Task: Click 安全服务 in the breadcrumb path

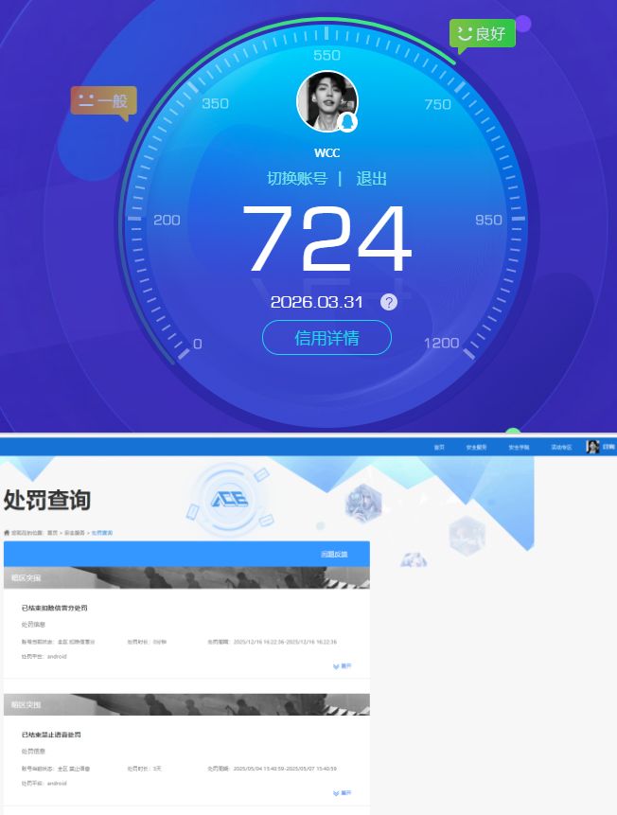Action: 75,533
